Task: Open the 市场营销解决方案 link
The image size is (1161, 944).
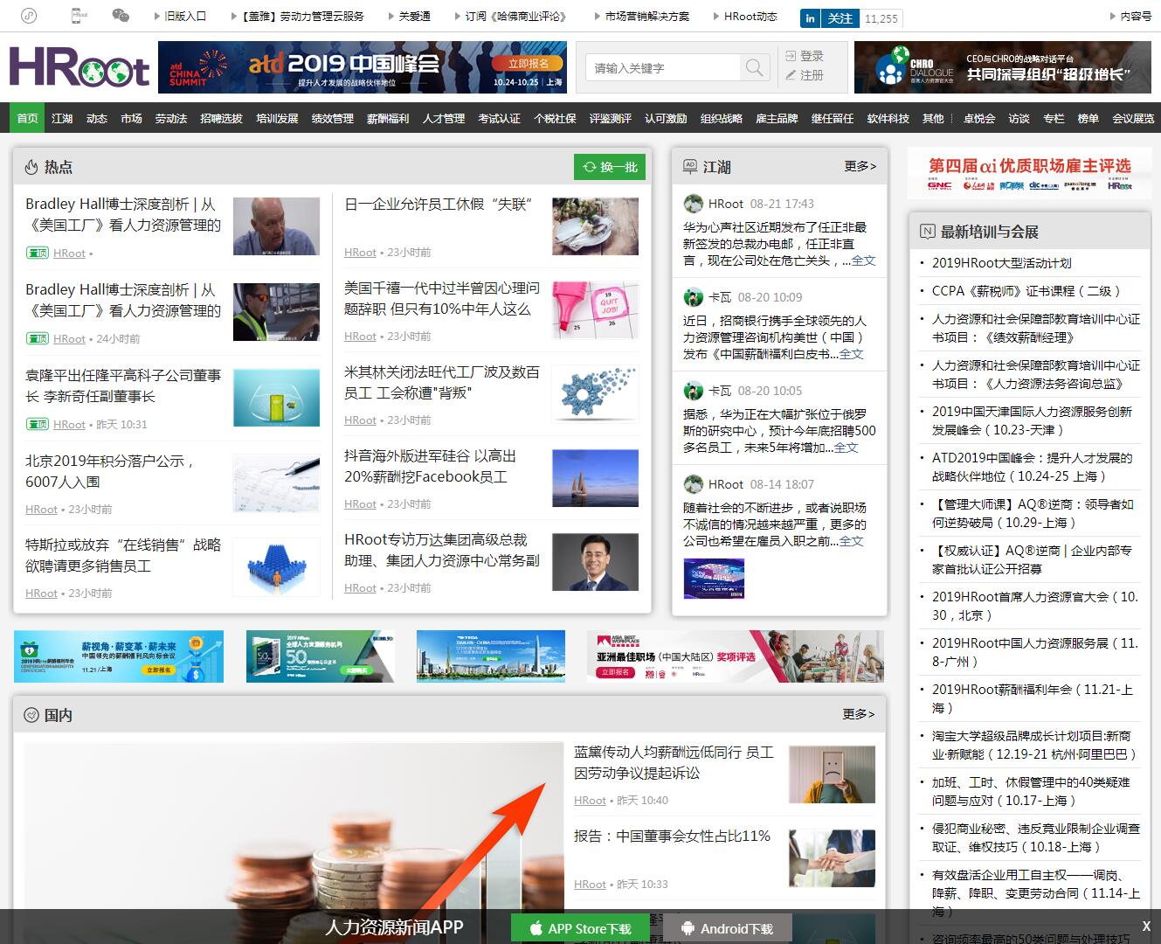Action: click(647, 17)
